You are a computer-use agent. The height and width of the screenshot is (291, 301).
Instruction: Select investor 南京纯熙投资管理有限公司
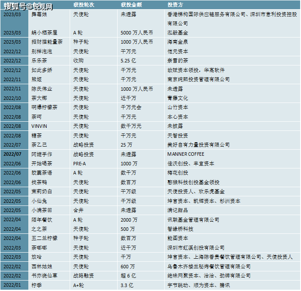[199, 79]
